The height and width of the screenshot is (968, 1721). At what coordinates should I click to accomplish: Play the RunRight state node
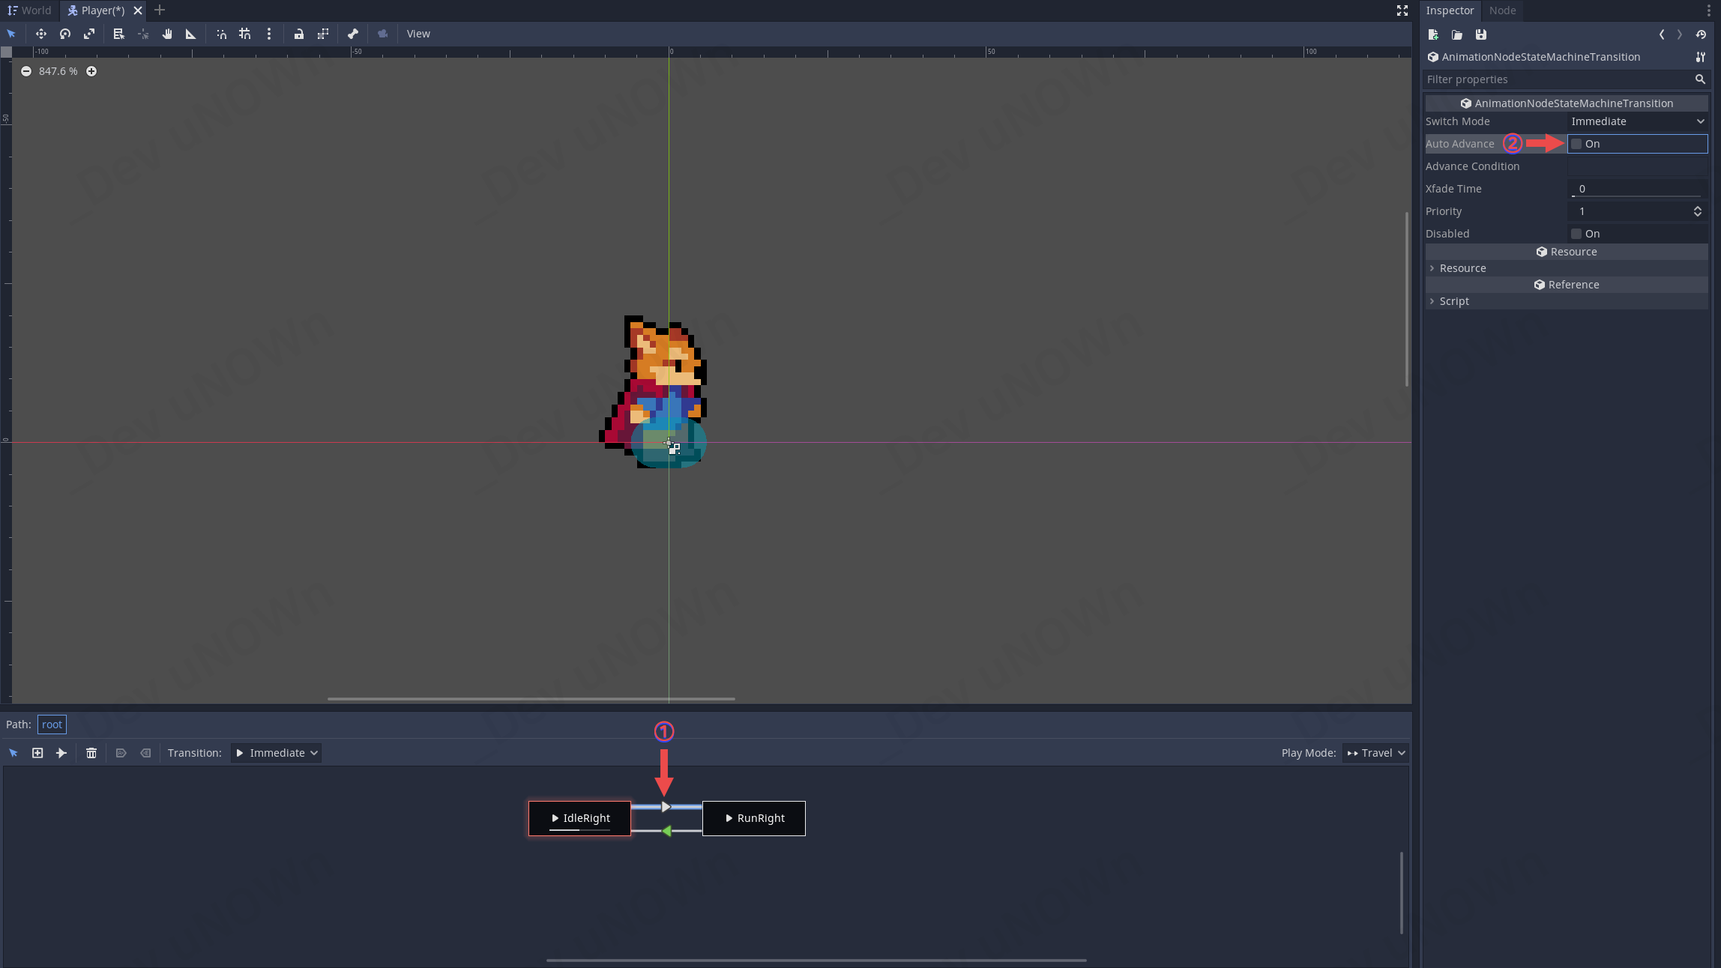point(729,818)
